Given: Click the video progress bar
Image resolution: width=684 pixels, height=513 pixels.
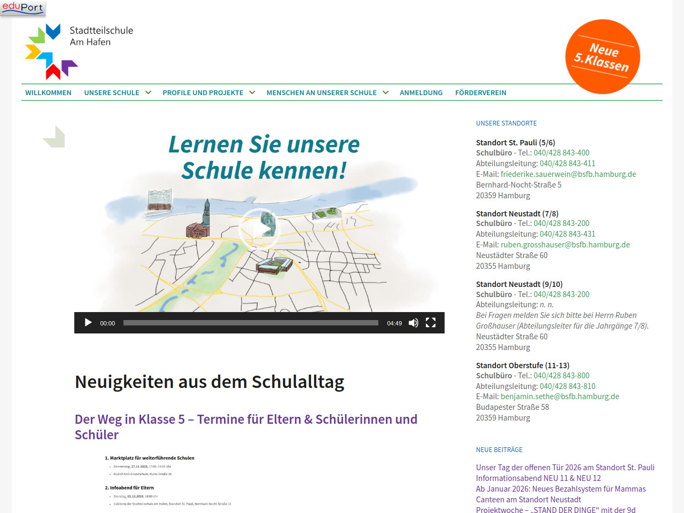Looking at the screenshot, I should [x=251, y=323].
